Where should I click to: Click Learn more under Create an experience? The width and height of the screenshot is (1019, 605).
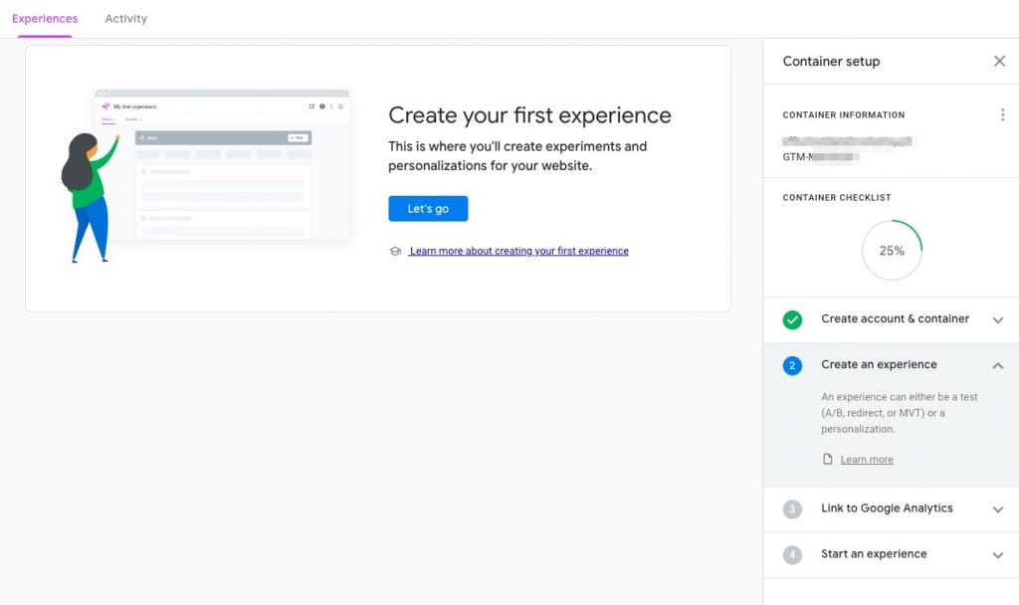[x=866, y=459]
